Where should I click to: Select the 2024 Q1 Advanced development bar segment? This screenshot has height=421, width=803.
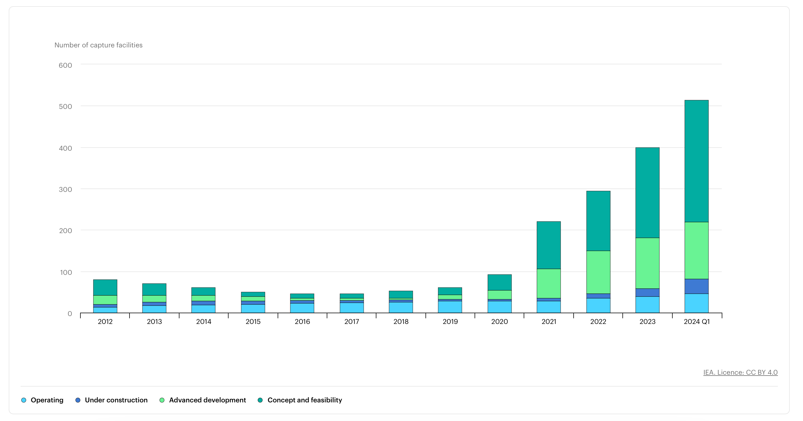pyautogui.click(x=696, y=250)
